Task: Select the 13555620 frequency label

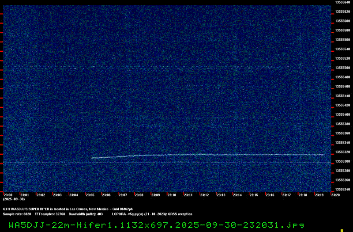Action: (x=343, y=11)
